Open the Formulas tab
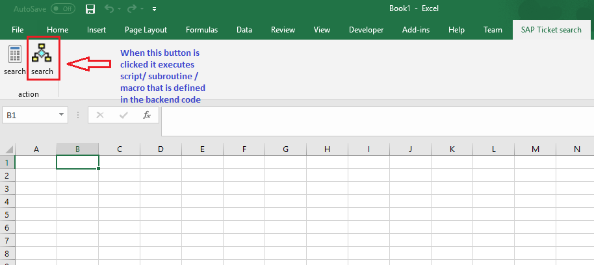Viewport: 594px width, 265px height. tap(202, 30)
